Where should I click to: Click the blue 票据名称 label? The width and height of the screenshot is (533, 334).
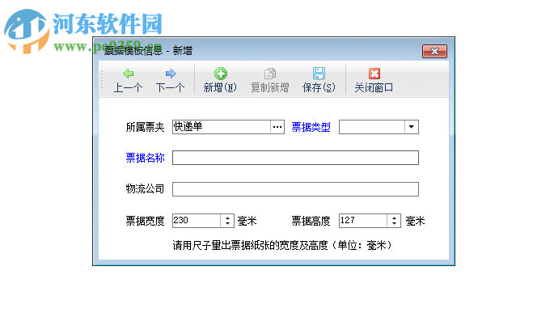[145, 158]
